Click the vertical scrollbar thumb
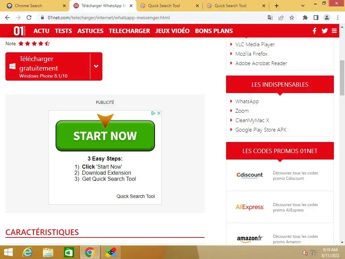This screenshot has width=345, height=259. tap(342, 78)
